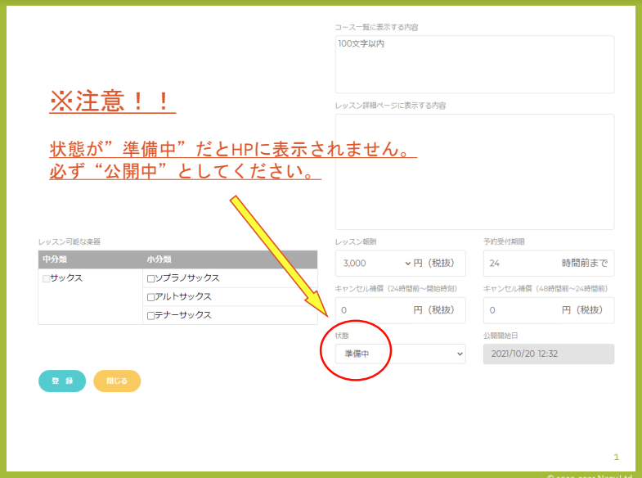Click the underlined 必ず"公開中" instruction text
This screenshot has height=478, width=642.
pos(185,172)
